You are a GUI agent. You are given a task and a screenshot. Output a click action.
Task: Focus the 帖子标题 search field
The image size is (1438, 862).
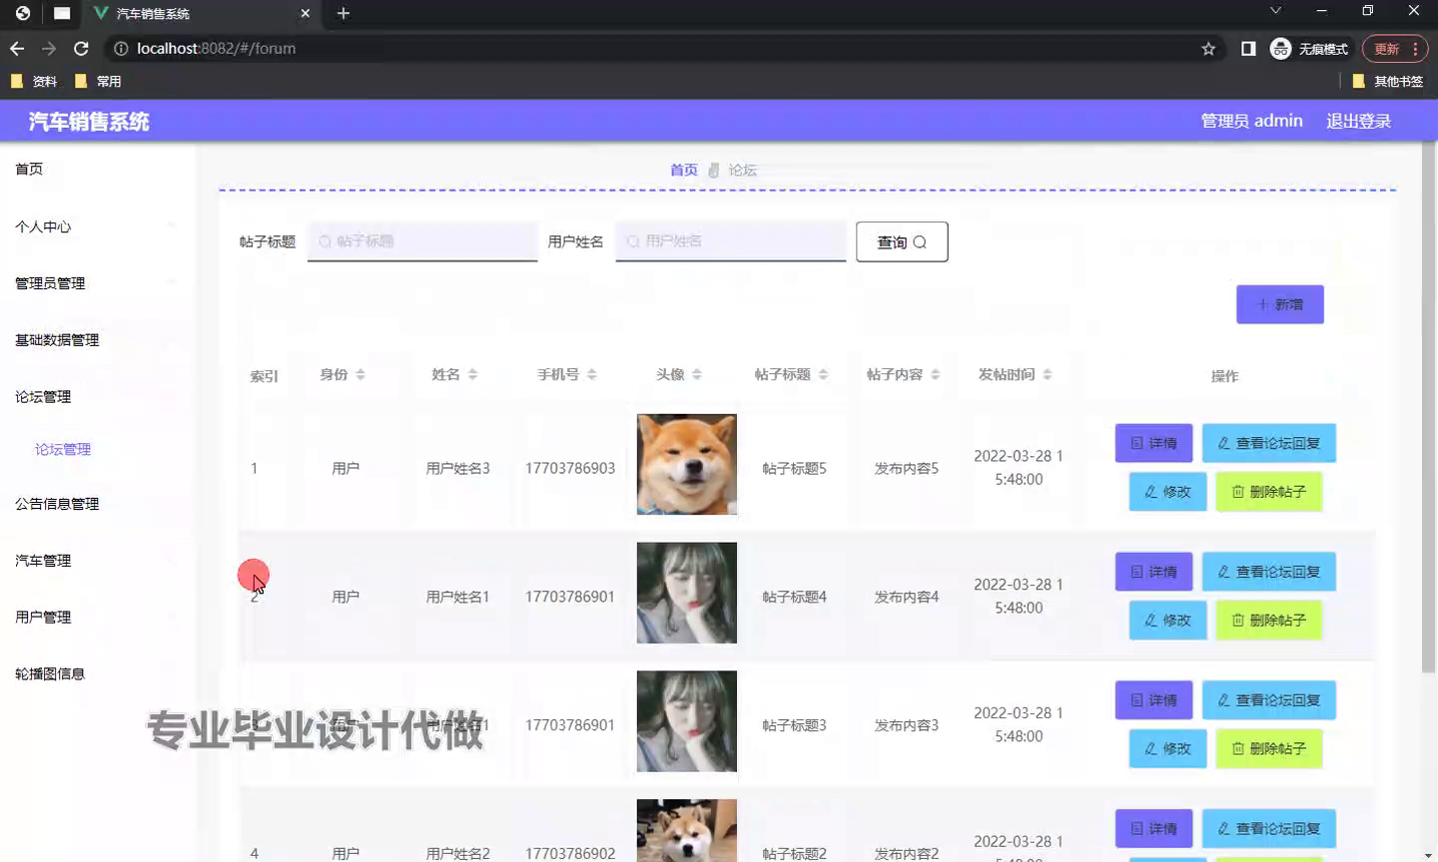422,241
